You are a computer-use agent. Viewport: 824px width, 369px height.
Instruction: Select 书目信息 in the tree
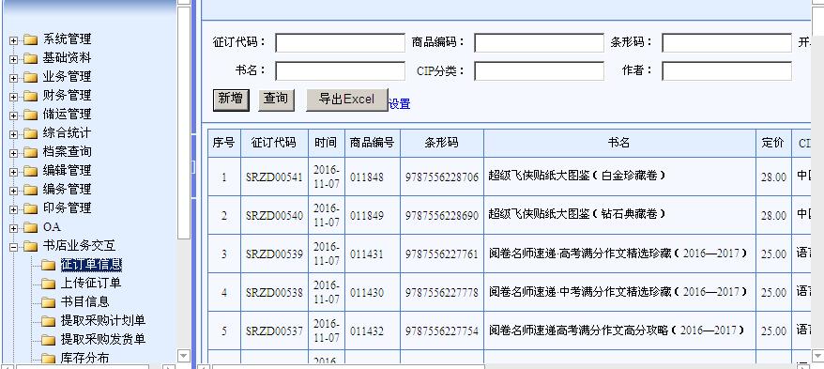85,301
